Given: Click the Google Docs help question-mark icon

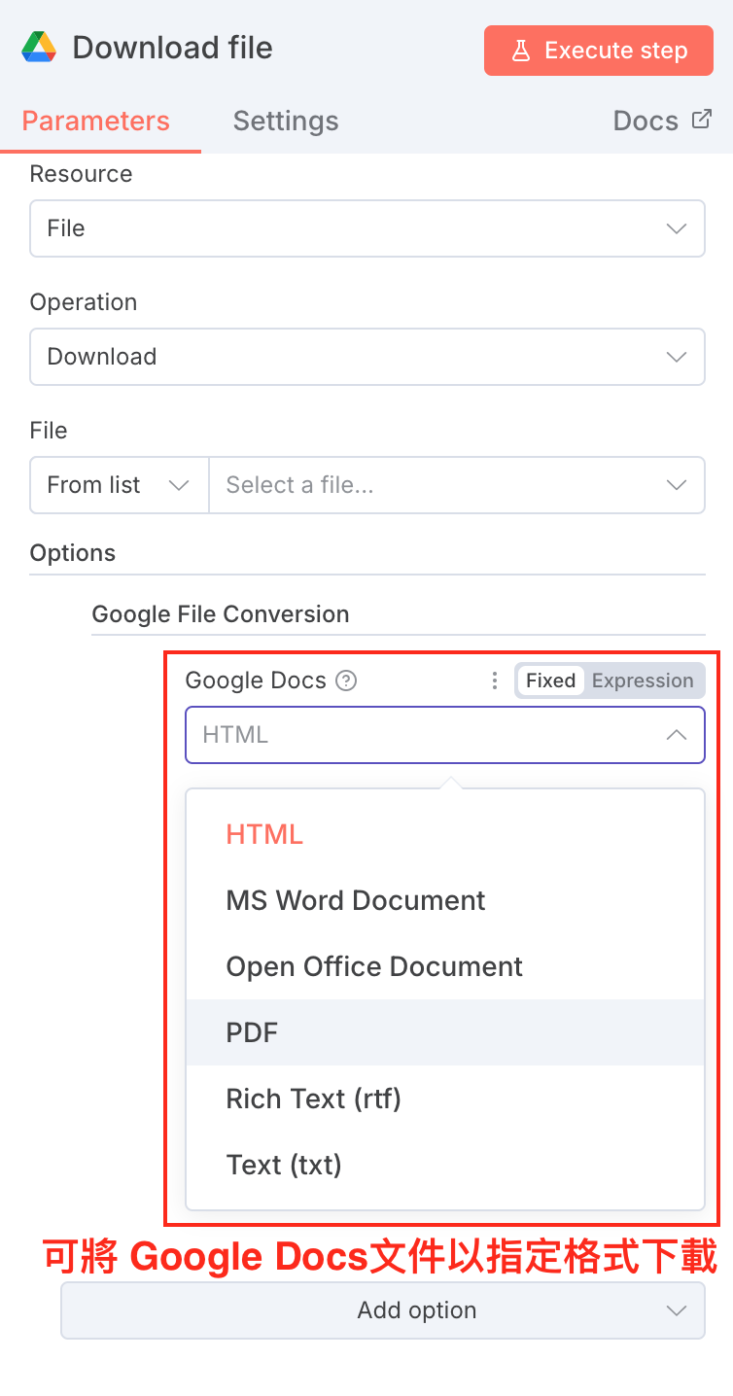Looking at the screenshot, I should click(346, 681).
